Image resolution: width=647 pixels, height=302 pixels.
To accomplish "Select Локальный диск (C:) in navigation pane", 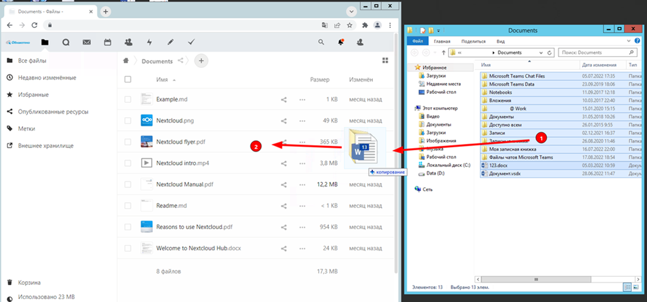I will [x=448, y=165].
